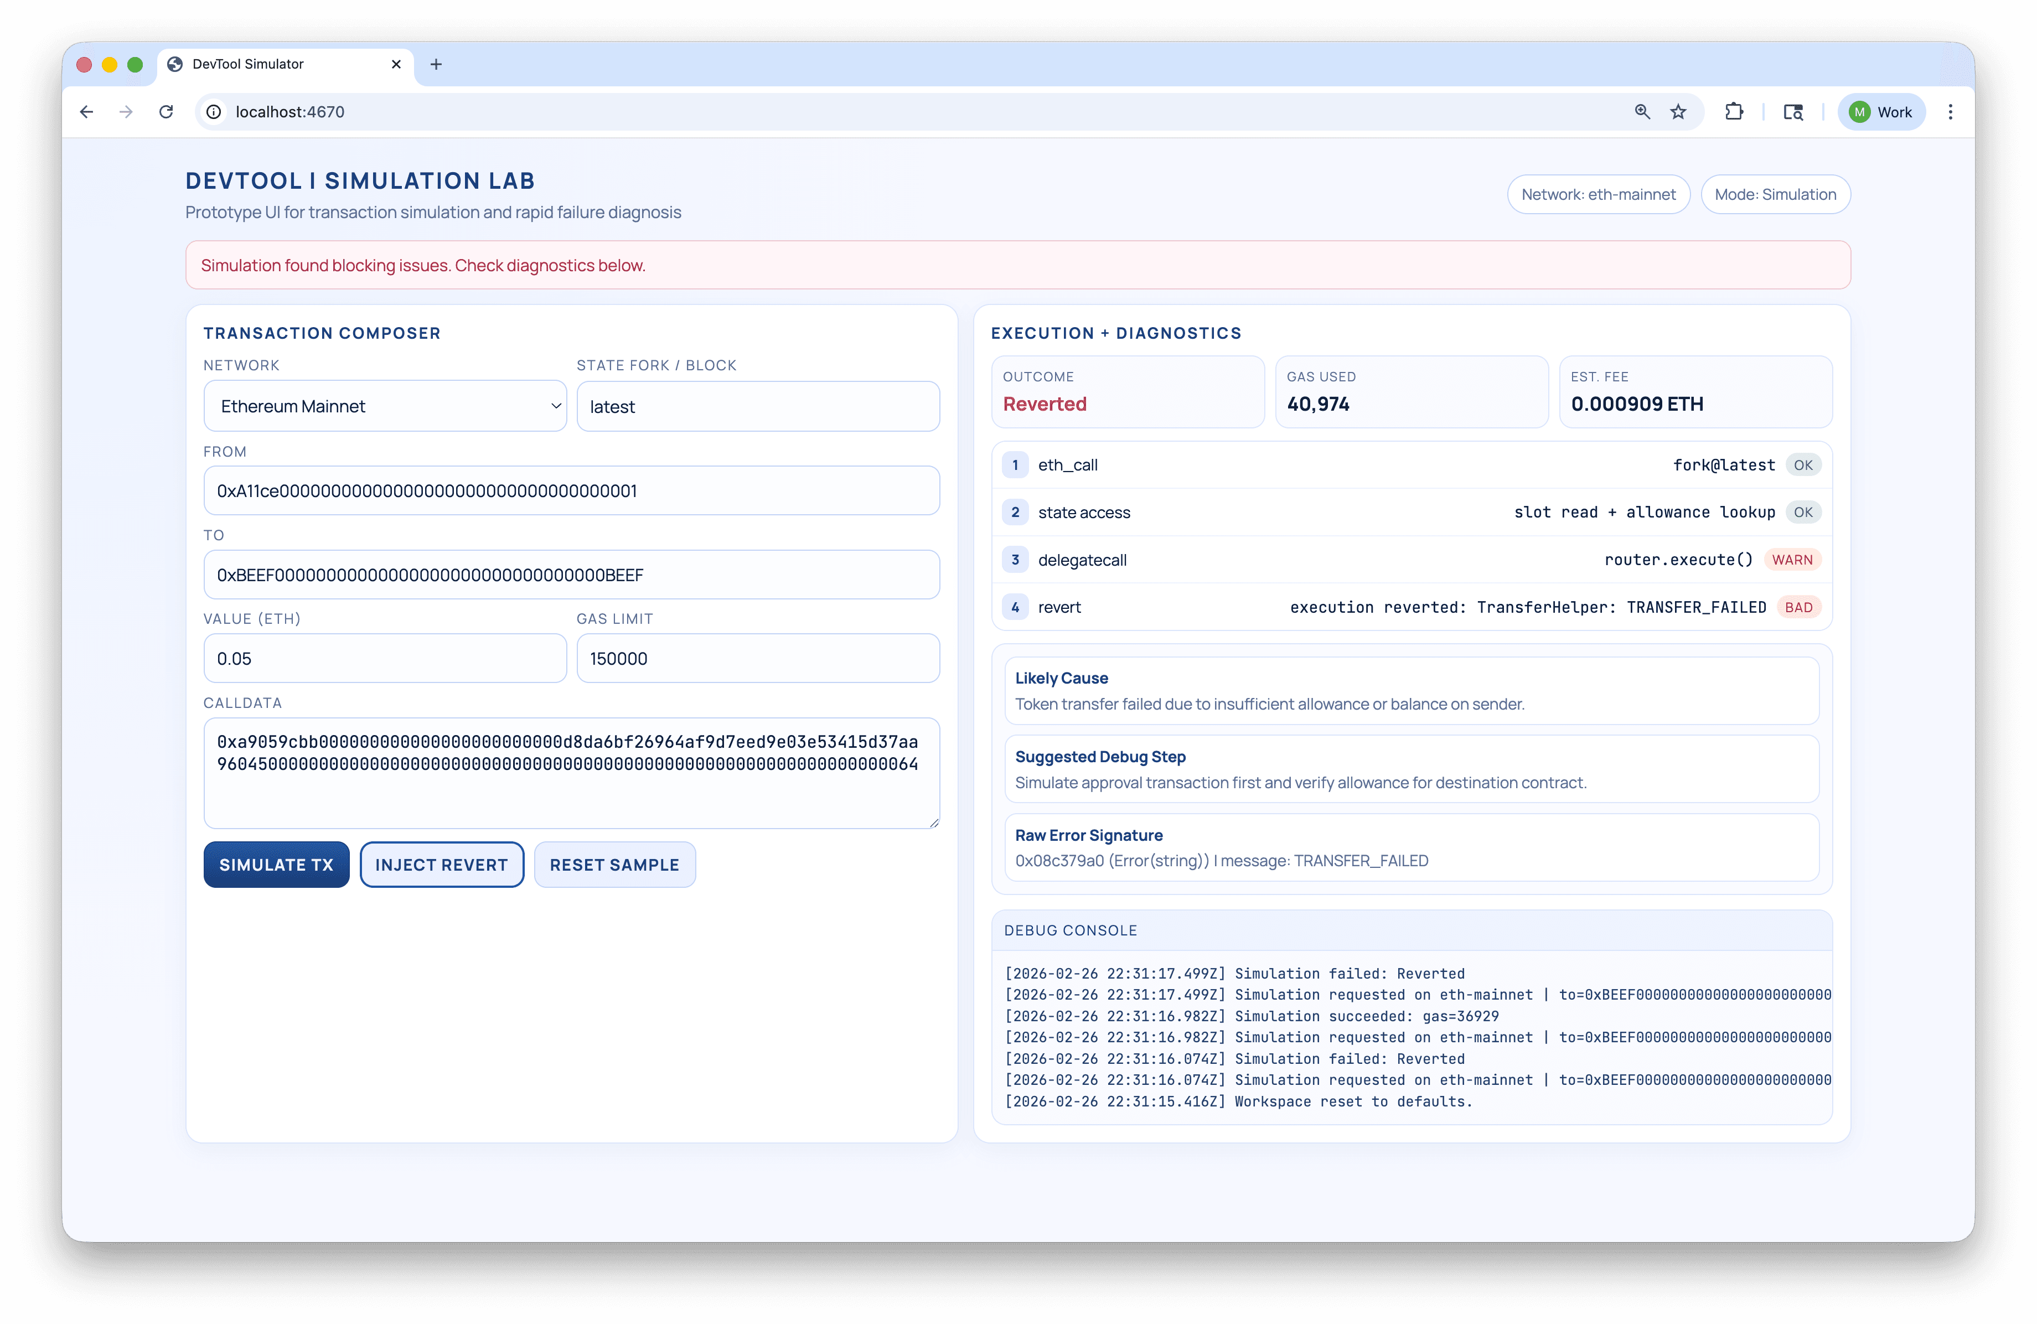
Task: Reload the page with the refresh icon
Action: pyautogui.click(x=166, y=111)
